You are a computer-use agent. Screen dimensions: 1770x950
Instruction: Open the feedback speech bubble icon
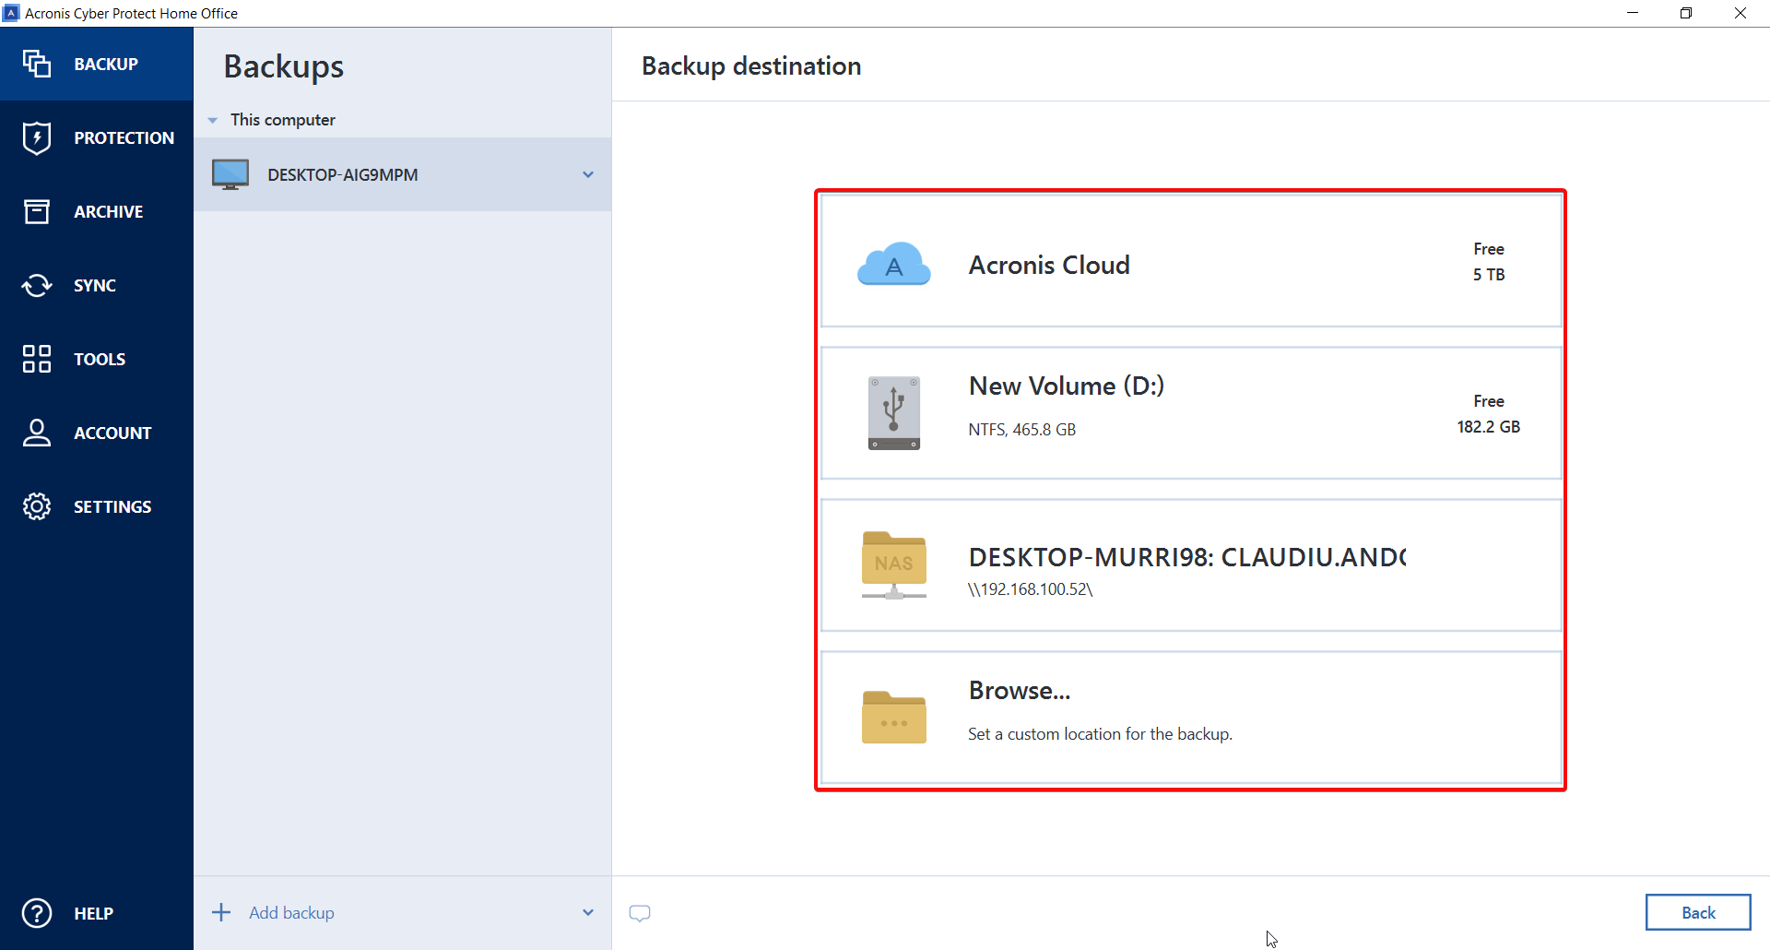click(640, 913)
